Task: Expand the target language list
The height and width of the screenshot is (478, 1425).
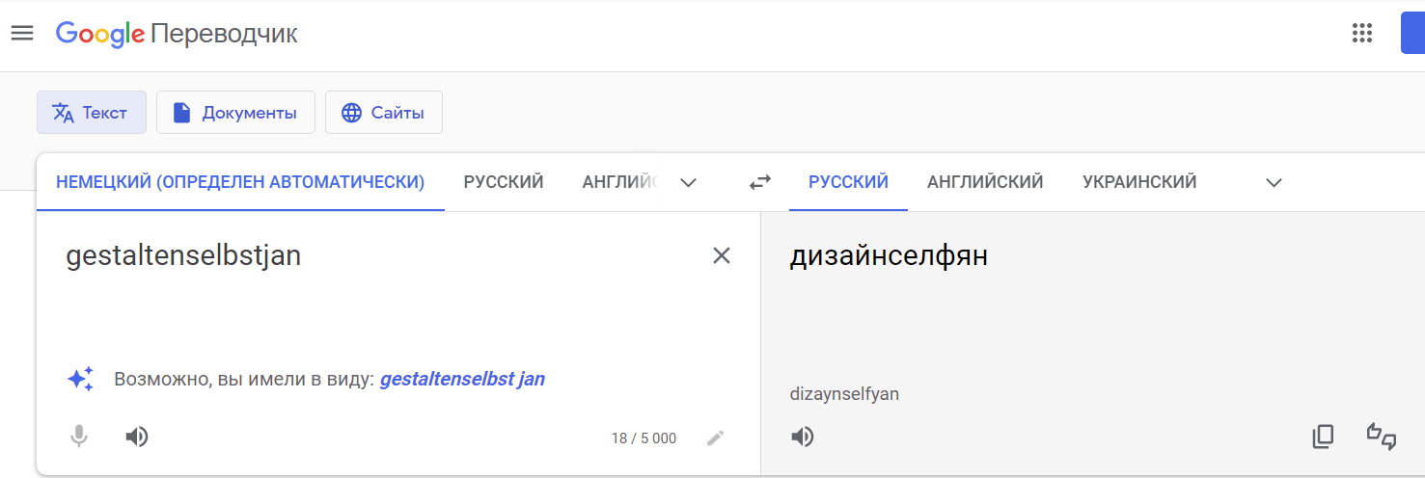Action: coord(1274,183)
